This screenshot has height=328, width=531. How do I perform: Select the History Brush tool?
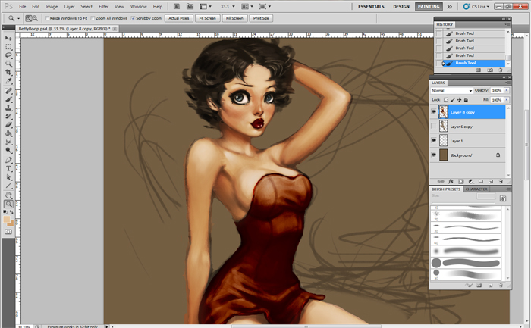tap(8, 116)
